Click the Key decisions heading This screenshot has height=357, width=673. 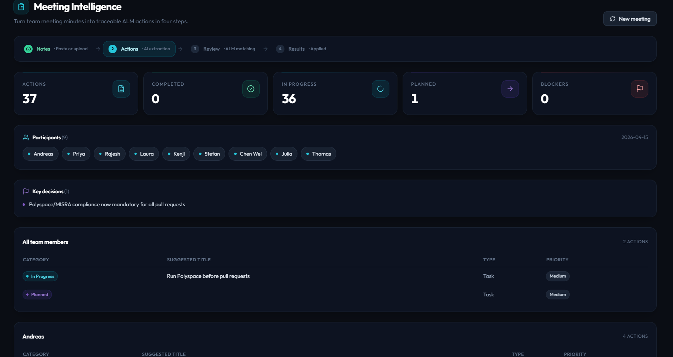tap(48, 191)
